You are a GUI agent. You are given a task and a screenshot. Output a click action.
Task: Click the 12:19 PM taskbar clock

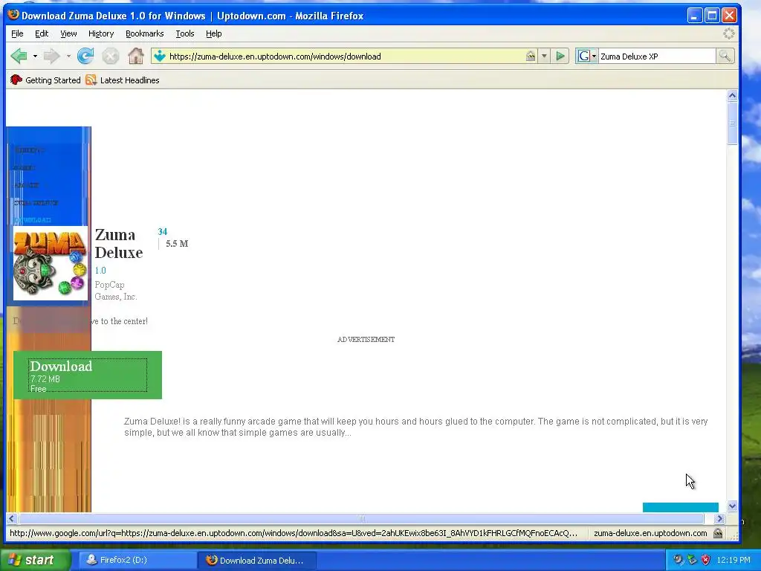tap(734, 560)
